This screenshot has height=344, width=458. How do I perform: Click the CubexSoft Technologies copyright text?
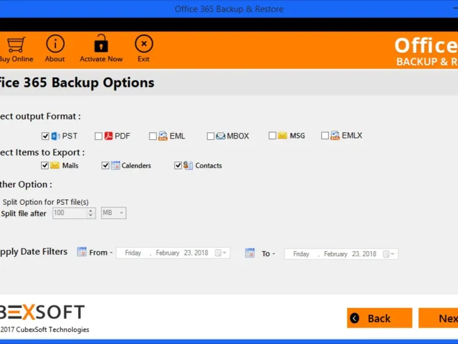pos(45,330)
